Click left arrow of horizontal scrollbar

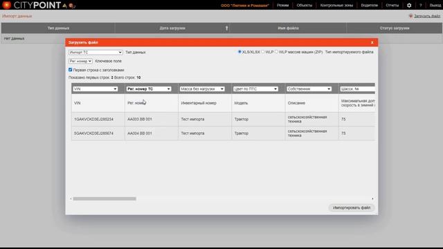[x=71, y=199]
